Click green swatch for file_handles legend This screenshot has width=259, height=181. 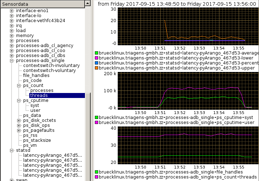(96, 172)
